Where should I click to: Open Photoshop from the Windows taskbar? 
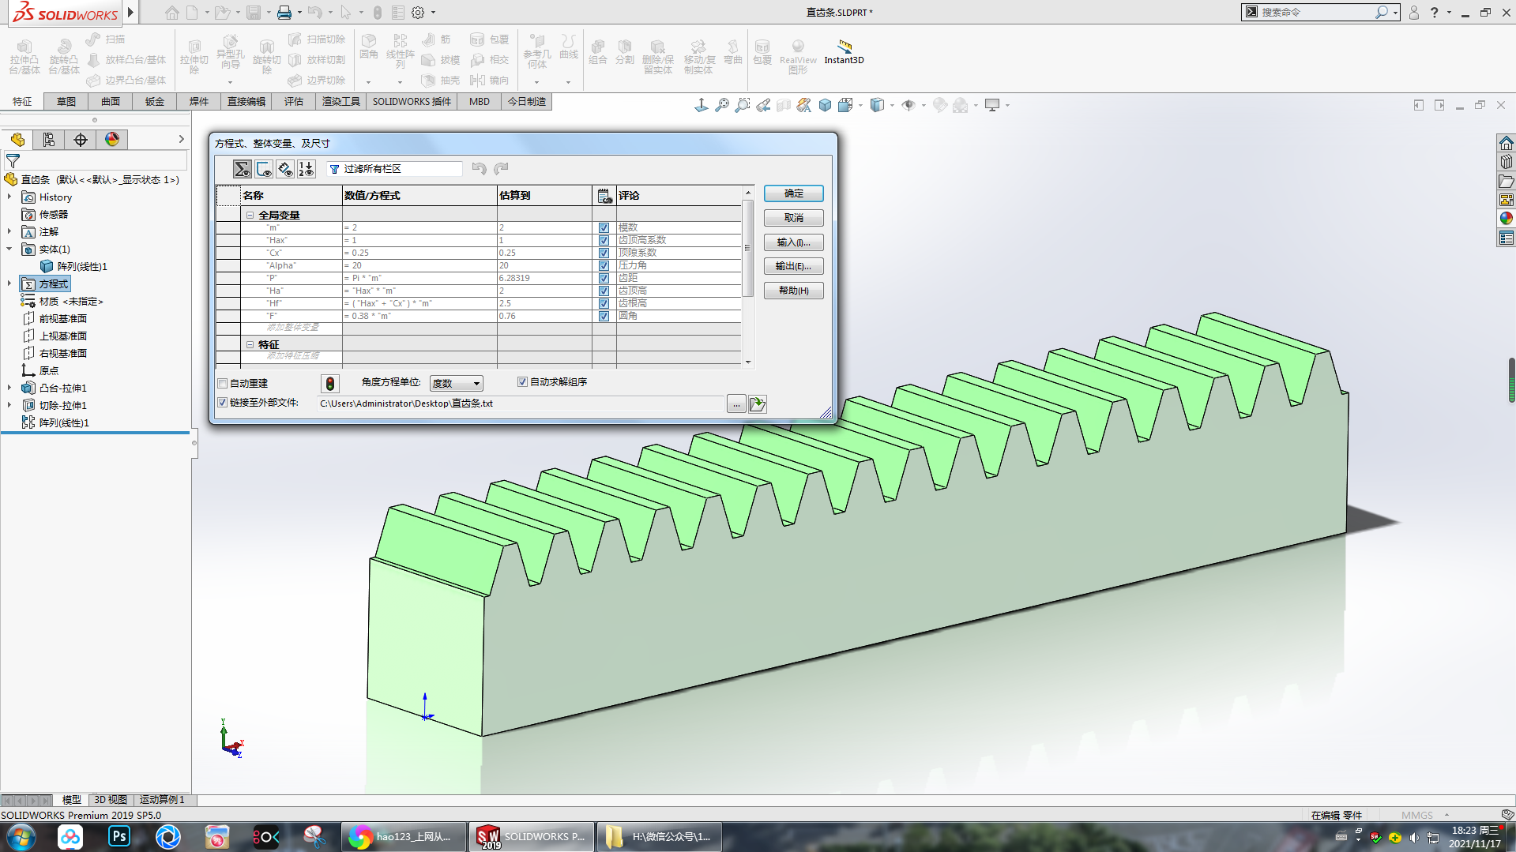click(119, 836)
